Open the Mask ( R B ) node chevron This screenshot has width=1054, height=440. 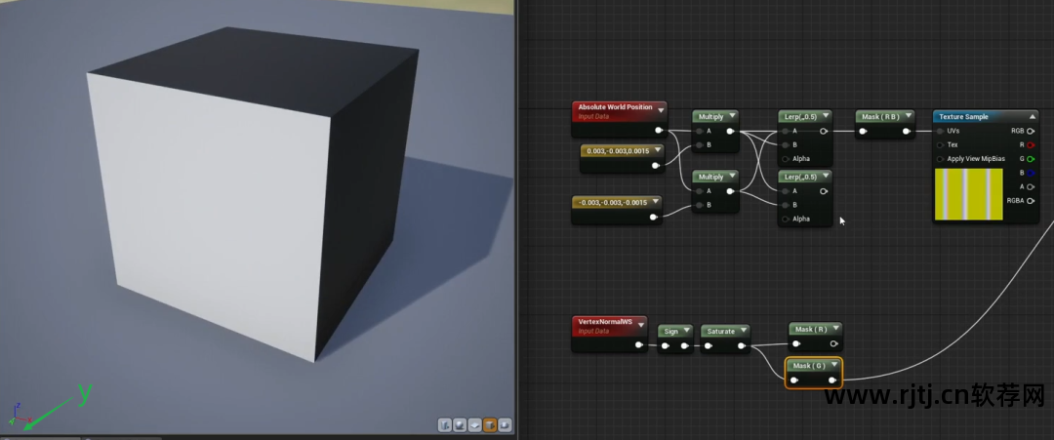909,116
